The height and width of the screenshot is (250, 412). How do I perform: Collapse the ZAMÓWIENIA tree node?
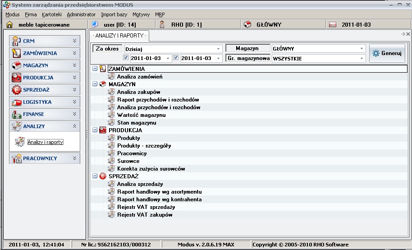95,69
